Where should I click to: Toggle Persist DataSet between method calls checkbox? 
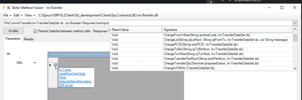point(35,31)
